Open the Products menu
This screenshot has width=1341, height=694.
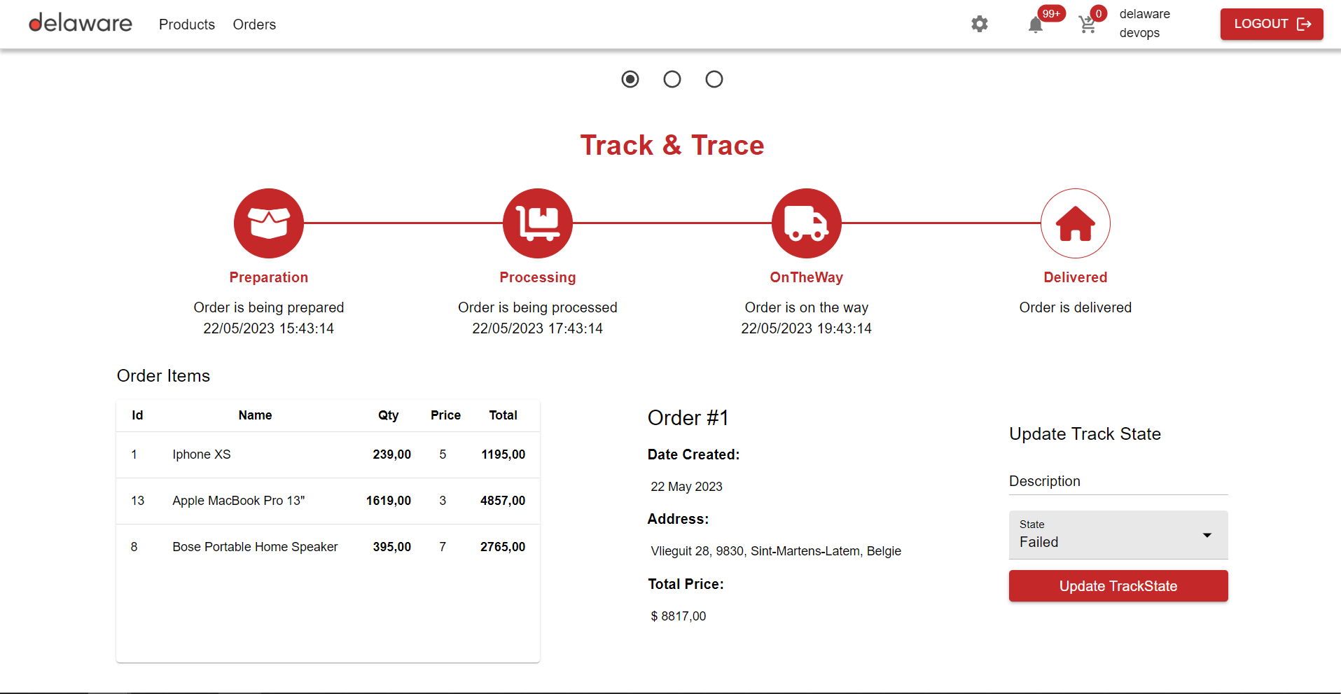pyautogui.click(x=187, y=25)
